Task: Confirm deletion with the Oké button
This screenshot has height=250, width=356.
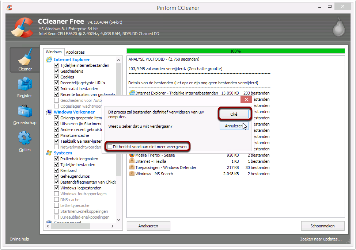Action: point(234,114)
